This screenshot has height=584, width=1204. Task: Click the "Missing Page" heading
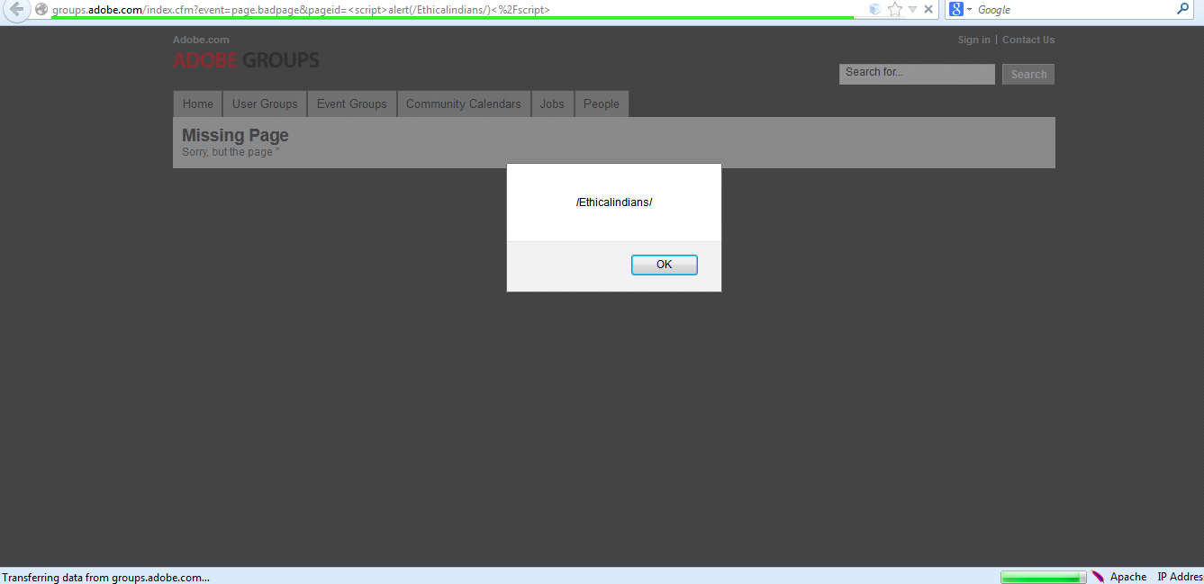pos(235,135)
